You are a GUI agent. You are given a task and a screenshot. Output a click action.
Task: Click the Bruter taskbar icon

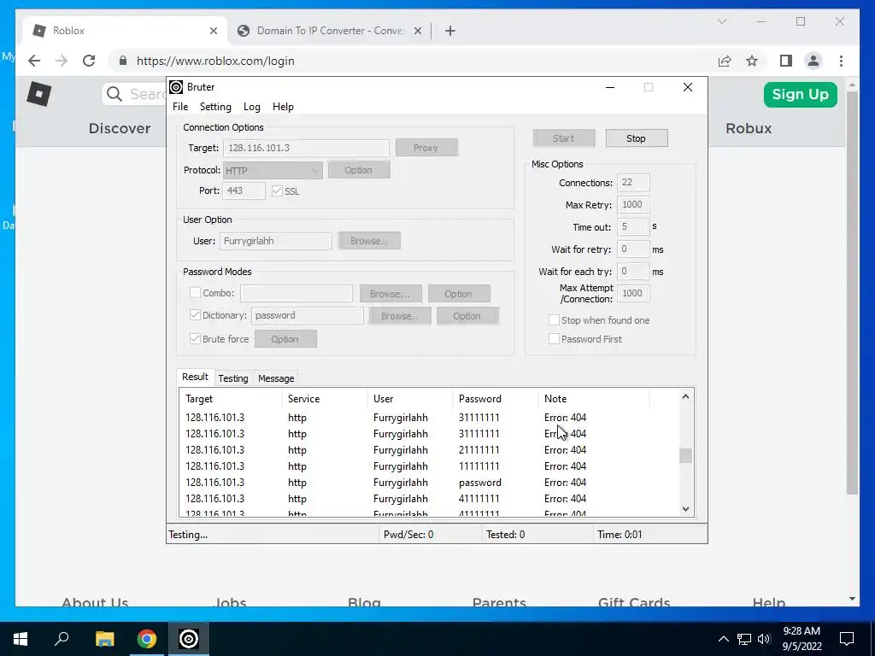(x=189, y=639)
